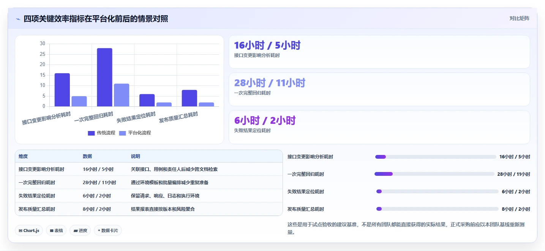Click the 平台化流程 legend color box
The image size is (545, 251).
122,133
